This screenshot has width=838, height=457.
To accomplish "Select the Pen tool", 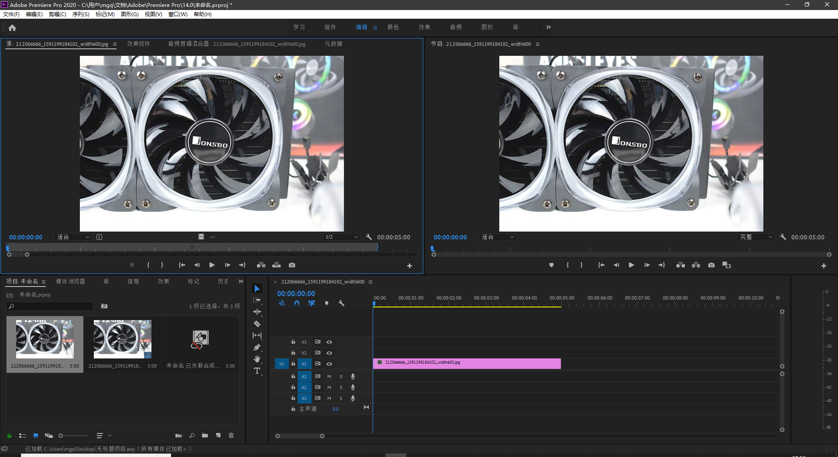I will pyautogui.click(x=257, y=347).
